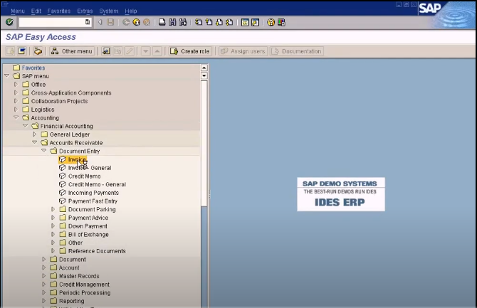The height and width of the screenshot is (308, 477).
Task: Select the Reporting folder
Action: 71,301
